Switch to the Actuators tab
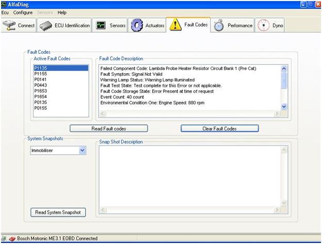 coord(147,25)
